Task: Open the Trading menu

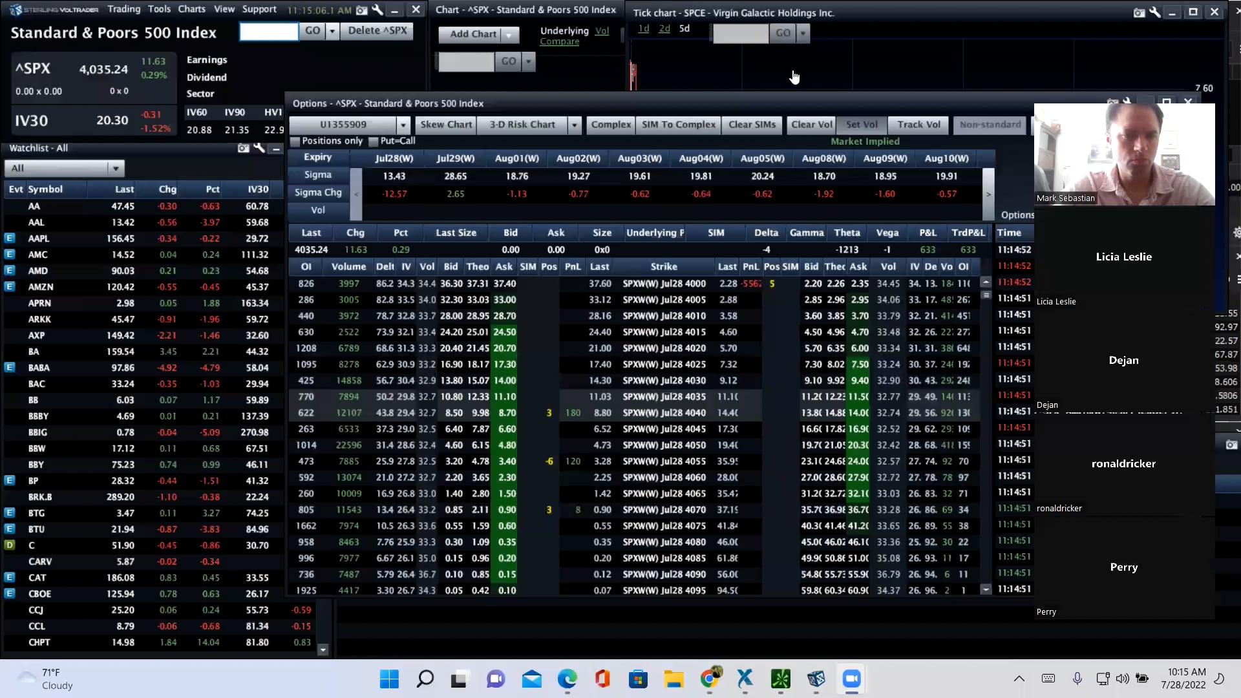Action: pyautogui.click(x=124, y=9)
